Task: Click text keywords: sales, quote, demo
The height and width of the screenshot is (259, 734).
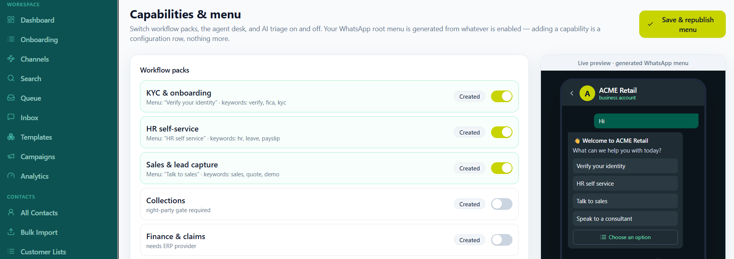Action: [x=241, y=174]
